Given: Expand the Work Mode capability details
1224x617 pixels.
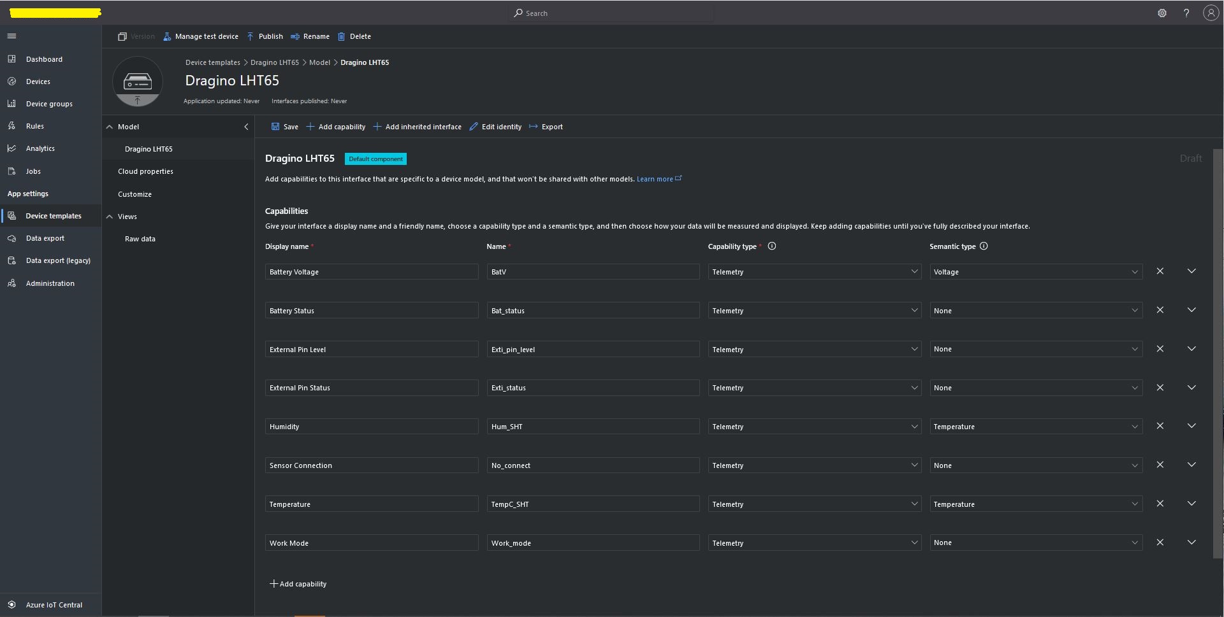Looking at the screenshot, I should click(1191, 543).
